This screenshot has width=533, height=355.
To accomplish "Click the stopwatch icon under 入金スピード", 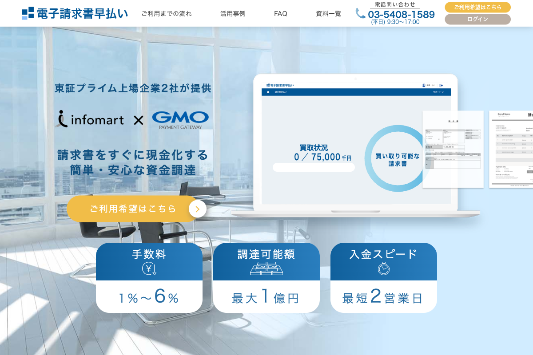I will click(x=384, y=268).
